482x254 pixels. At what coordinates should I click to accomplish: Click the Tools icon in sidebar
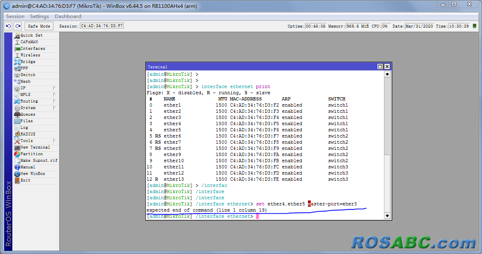click(17, 141)
